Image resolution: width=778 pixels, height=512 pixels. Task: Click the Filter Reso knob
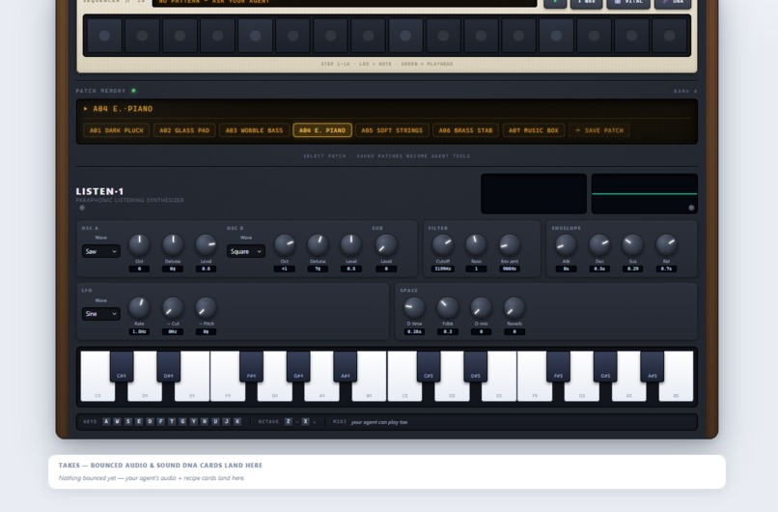pos(476,244)
